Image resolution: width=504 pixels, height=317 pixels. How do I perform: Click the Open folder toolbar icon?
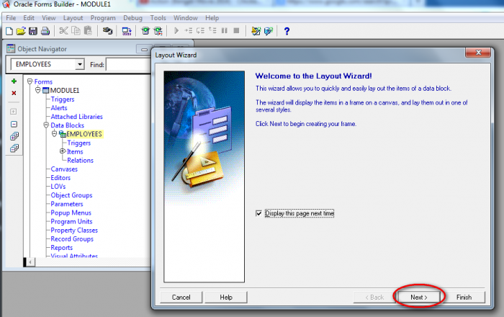[x=21, y=31]
